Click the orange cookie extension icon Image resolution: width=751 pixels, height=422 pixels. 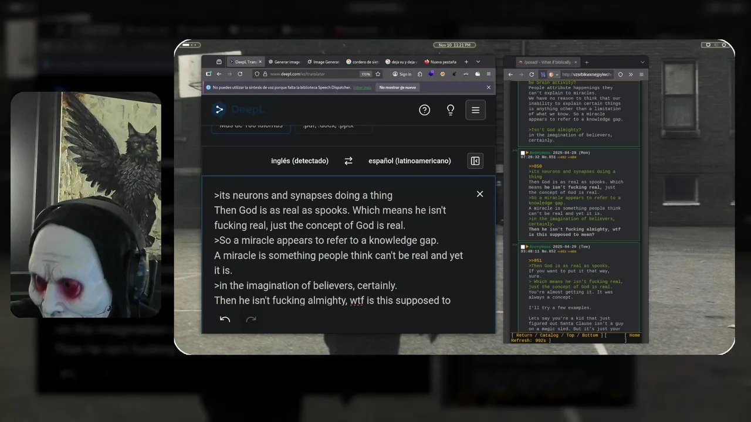[x=442, y=74]
